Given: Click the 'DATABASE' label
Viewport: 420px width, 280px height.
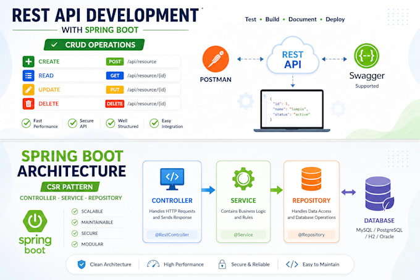Looking at the screenshot, I should click(x=379, y=221).
